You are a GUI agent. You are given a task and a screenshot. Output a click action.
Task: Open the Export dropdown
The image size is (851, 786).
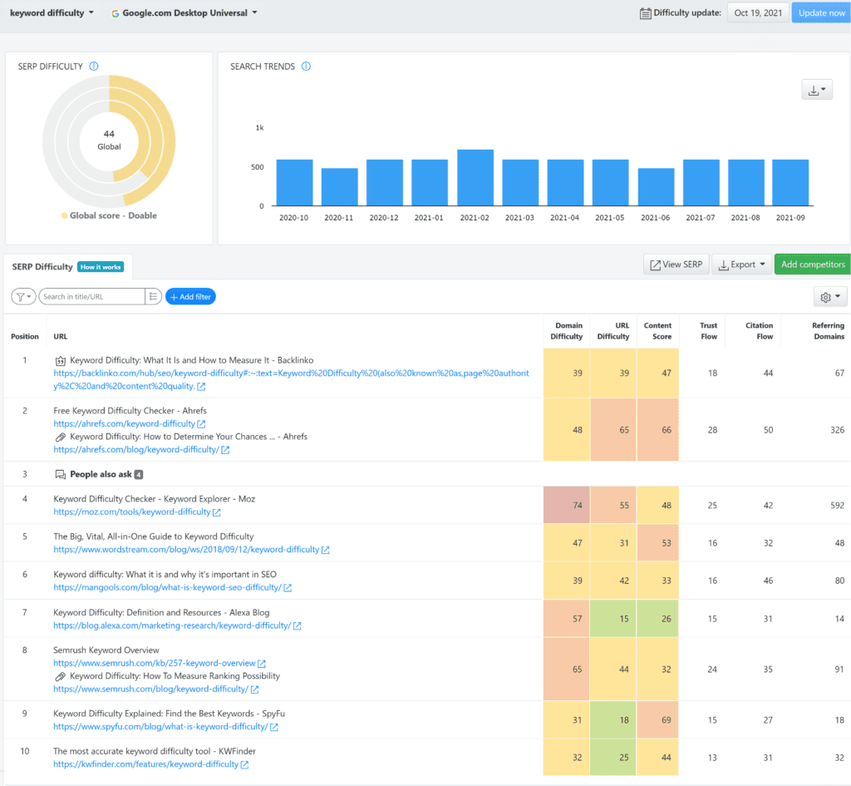coord(741,264)
